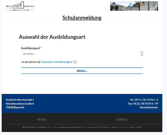Click the fax number in footer
This screenshot has width=167, height=135.
click(143, 104)
